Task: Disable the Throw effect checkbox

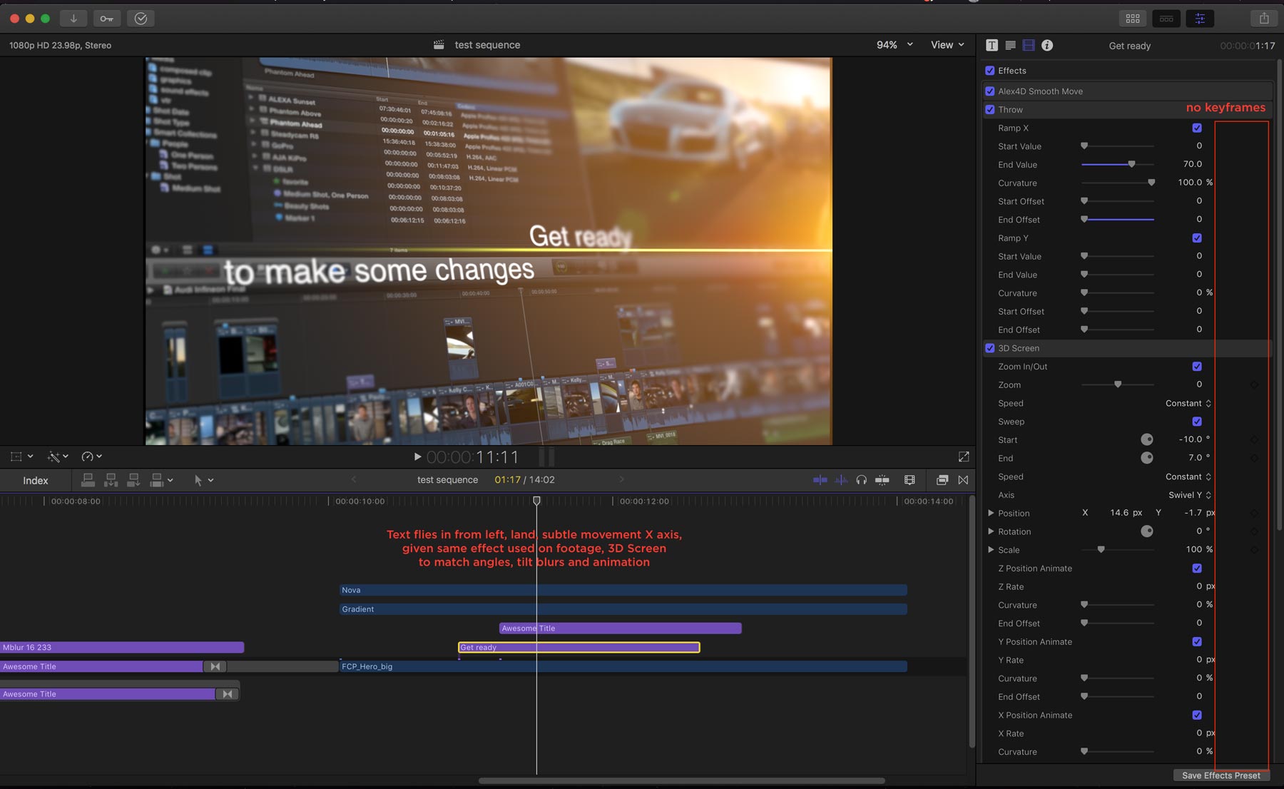Action: coord(990,110)
